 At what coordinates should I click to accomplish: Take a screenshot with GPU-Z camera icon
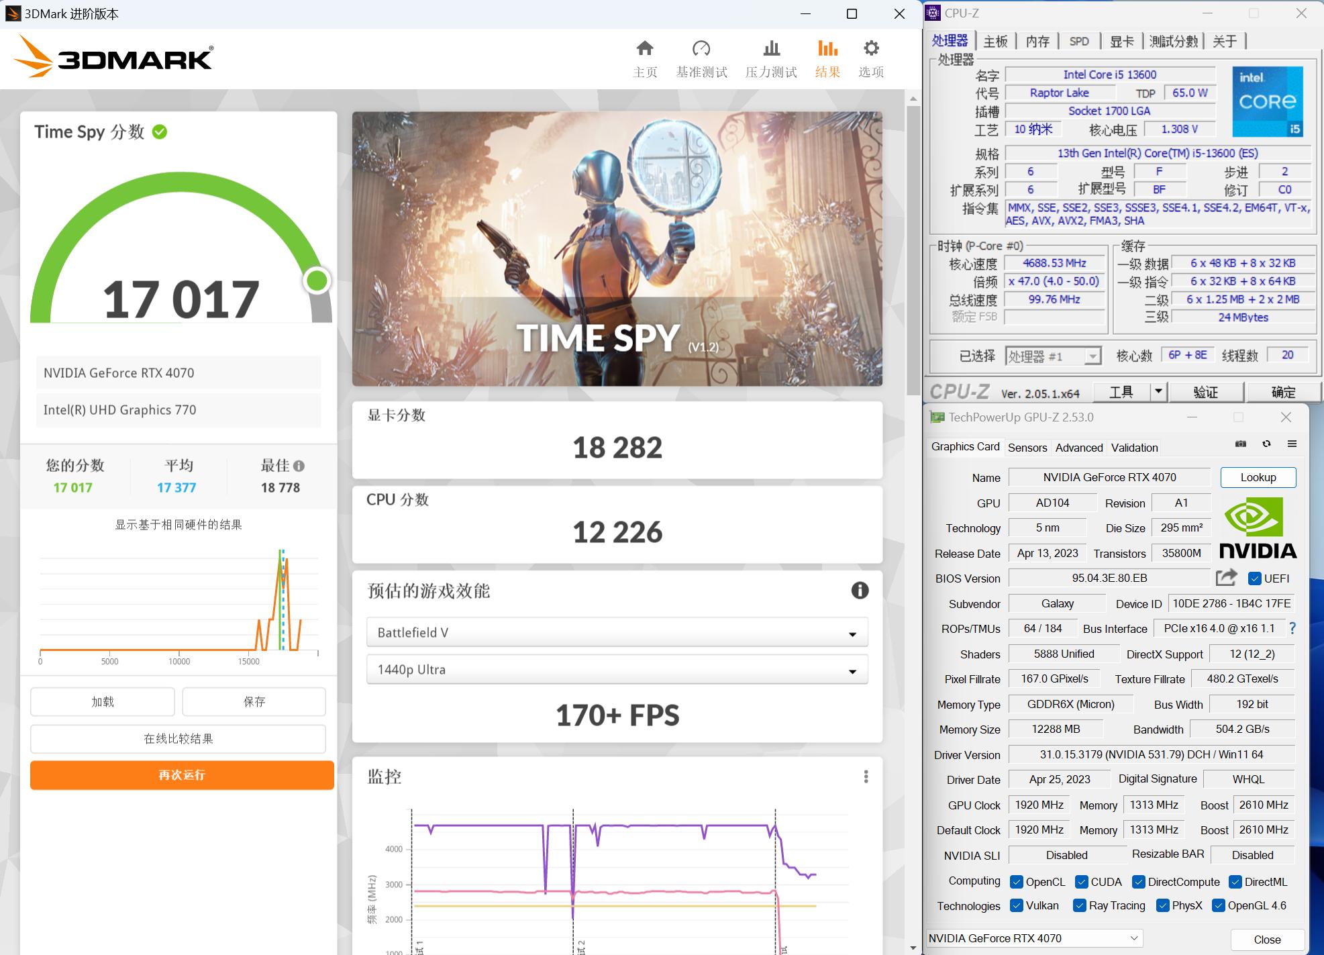pyautogui.click(x=1241, y=444)
